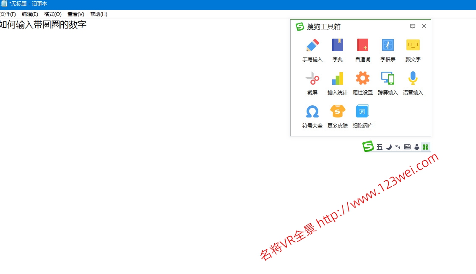The width and height of the screenshot is (476, 274).
Task: Open the 自造词 custom words tool
Action: pyautogui.click(x=362, y=49)
